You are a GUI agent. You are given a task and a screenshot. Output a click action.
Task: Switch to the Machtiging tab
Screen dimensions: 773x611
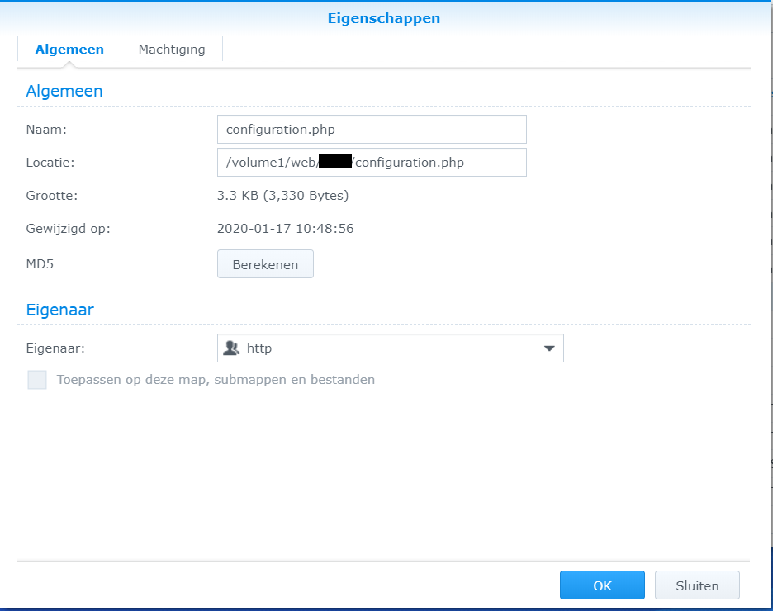[x=171, y=50]
